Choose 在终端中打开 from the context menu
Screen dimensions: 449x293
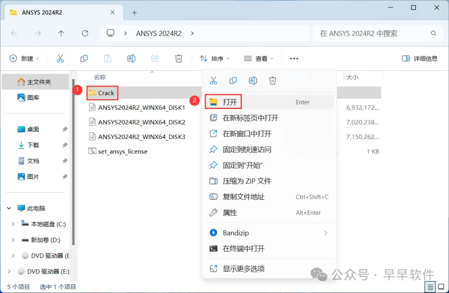click(x=269, y=248)
